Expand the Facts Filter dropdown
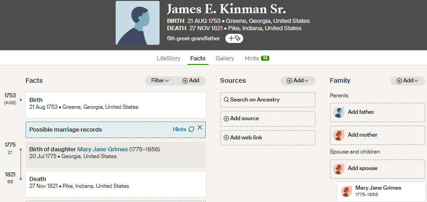This screenshot has width=427, height=202. (x=160, y=80)
